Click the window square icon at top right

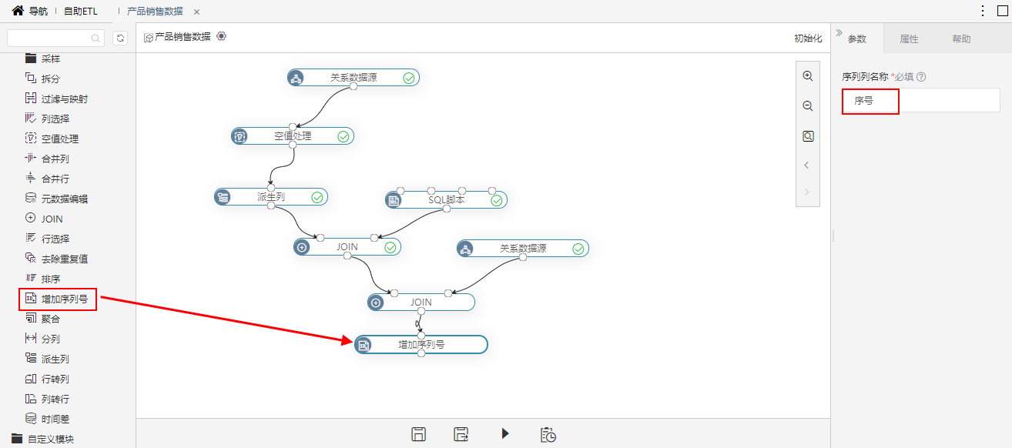pyautogui.click(x=1001, y=11)
